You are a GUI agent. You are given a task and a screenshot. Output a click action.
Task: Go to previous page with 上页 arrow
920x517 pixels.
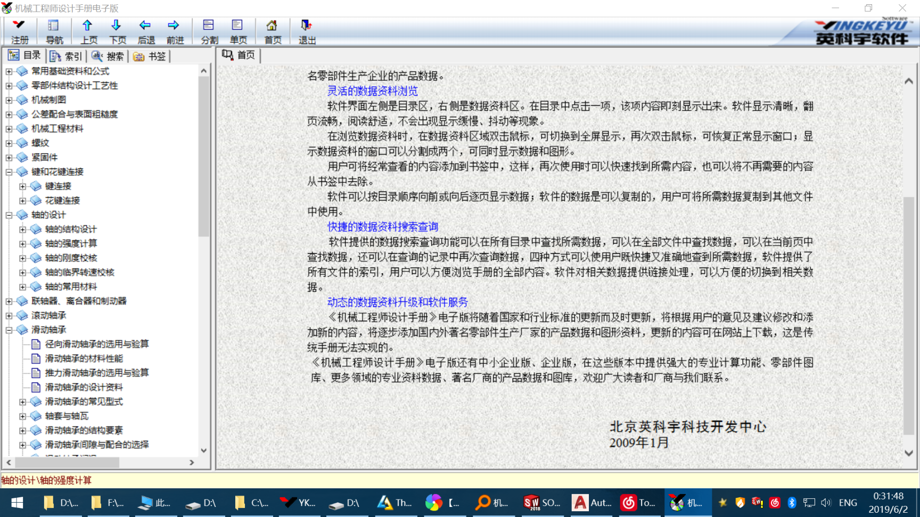tap(88, 31)
